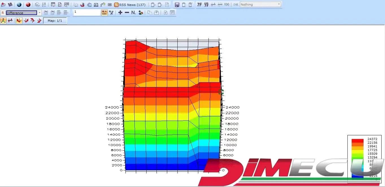Click the f(x) function icon

tap(227, 5)
